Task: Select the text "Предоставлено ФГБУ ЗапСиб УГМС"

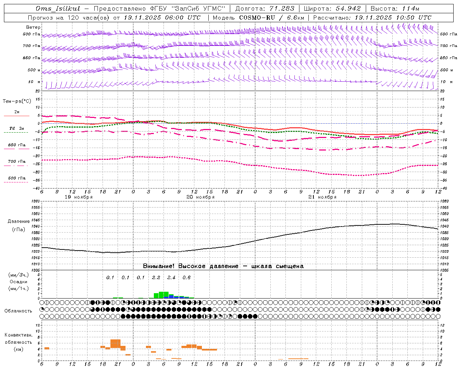Action: click(159, 9)
